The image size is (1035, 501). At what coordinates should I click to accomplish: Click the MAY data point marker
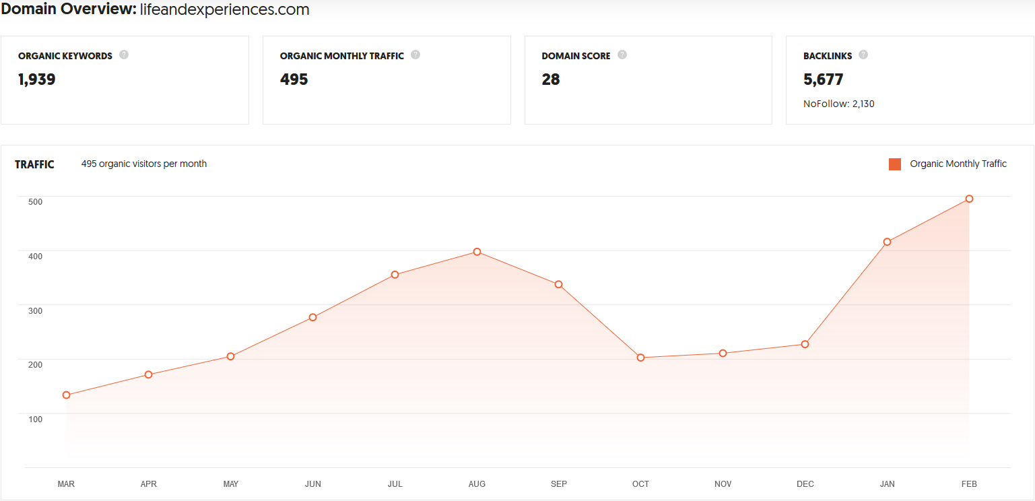click(230, 356)
